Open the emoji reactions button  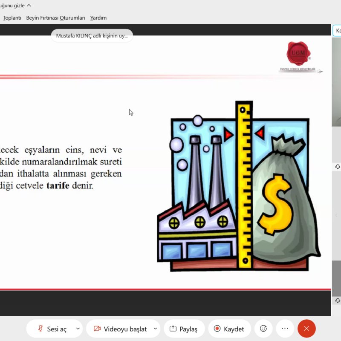click(263, 329)
